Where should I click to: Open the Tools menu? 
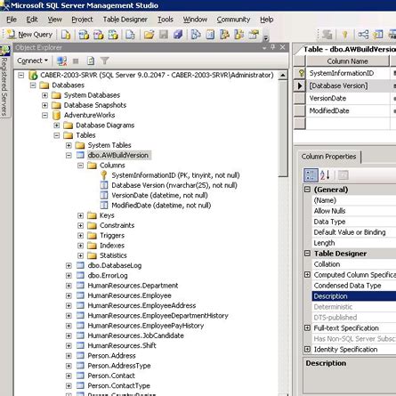pos(166,20)
